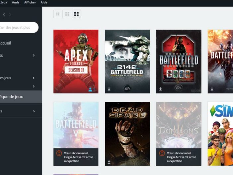Open the Battlefield 1 game tile

coord(220,62)
